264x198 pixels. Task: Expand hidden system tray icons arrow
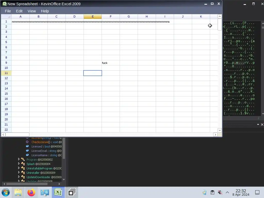[227, 192]
